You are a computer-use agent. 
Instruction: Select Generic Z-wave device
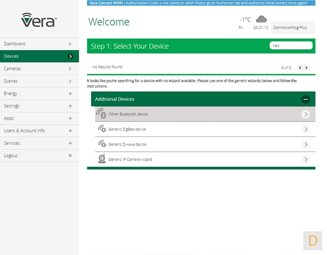pyautogui.click(x=205, y=144)
